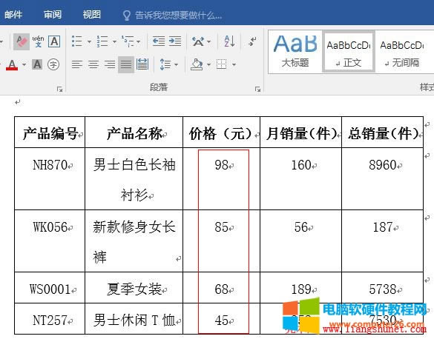Expand borders dropdown arrow

point(234,65)
